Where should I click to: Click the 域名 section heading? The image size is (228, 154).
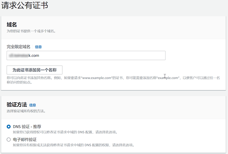(x=12, y=25)
